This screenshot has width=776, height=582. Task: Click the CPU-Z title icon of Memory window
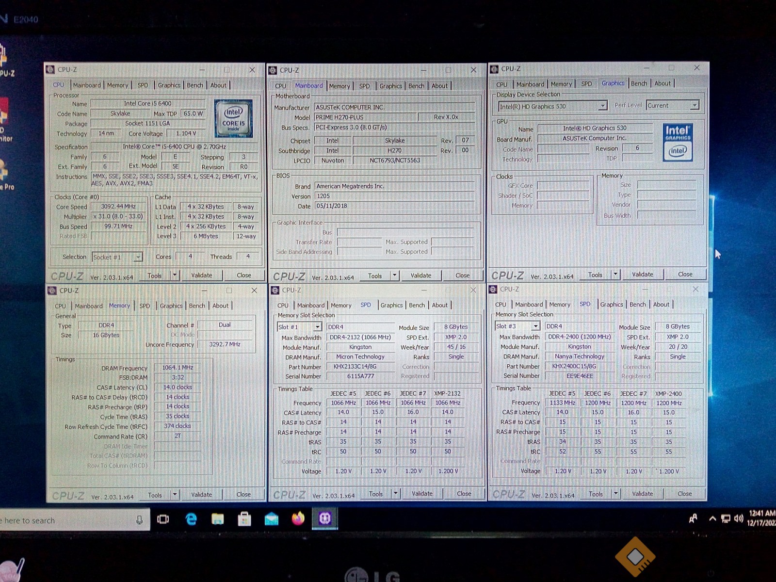pos(51,291)
